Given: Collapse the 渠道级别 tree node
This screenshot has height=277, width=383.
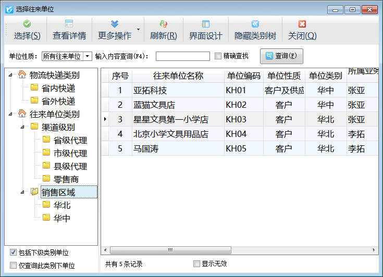Looking at the screenshot, I should 22,127.
